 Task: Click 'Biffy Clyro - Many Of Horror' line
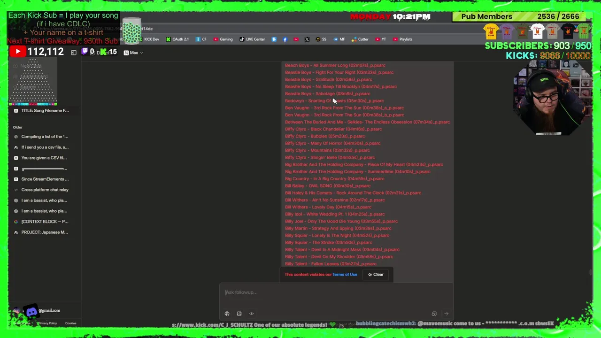point(333,143)
